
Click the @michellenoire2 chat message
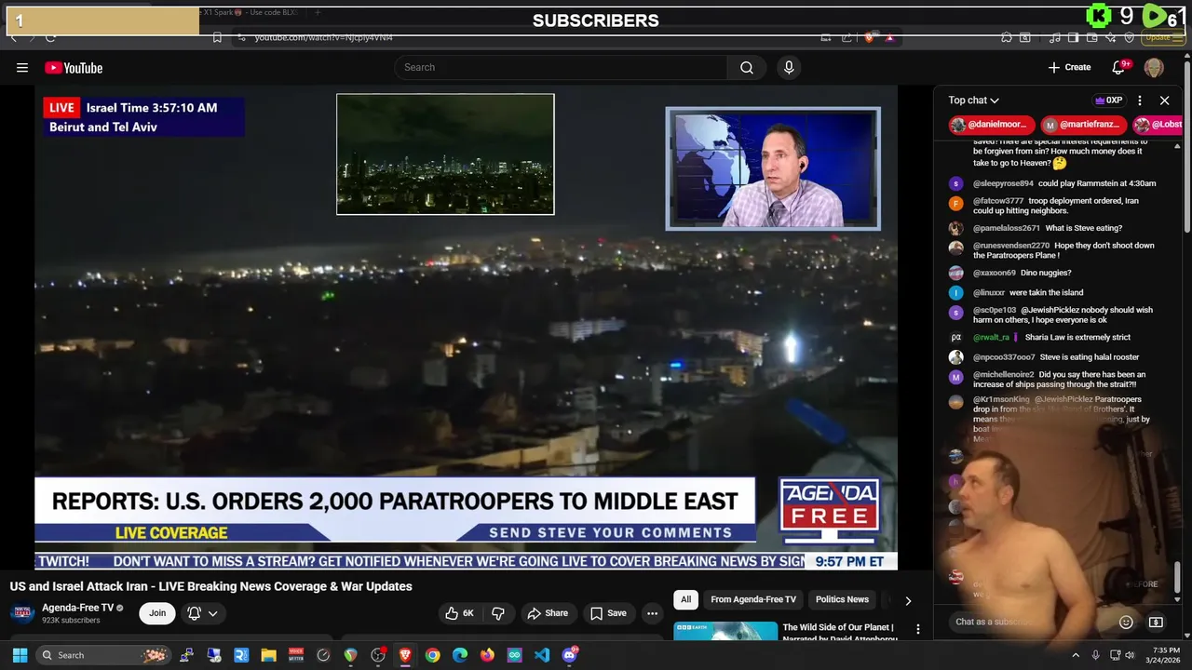point(1060,380)
